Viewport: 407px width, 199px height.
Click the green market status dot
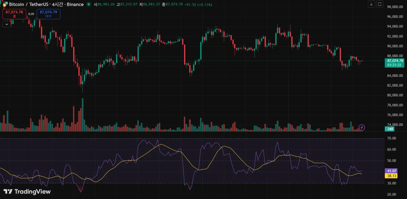pos(89,4)
